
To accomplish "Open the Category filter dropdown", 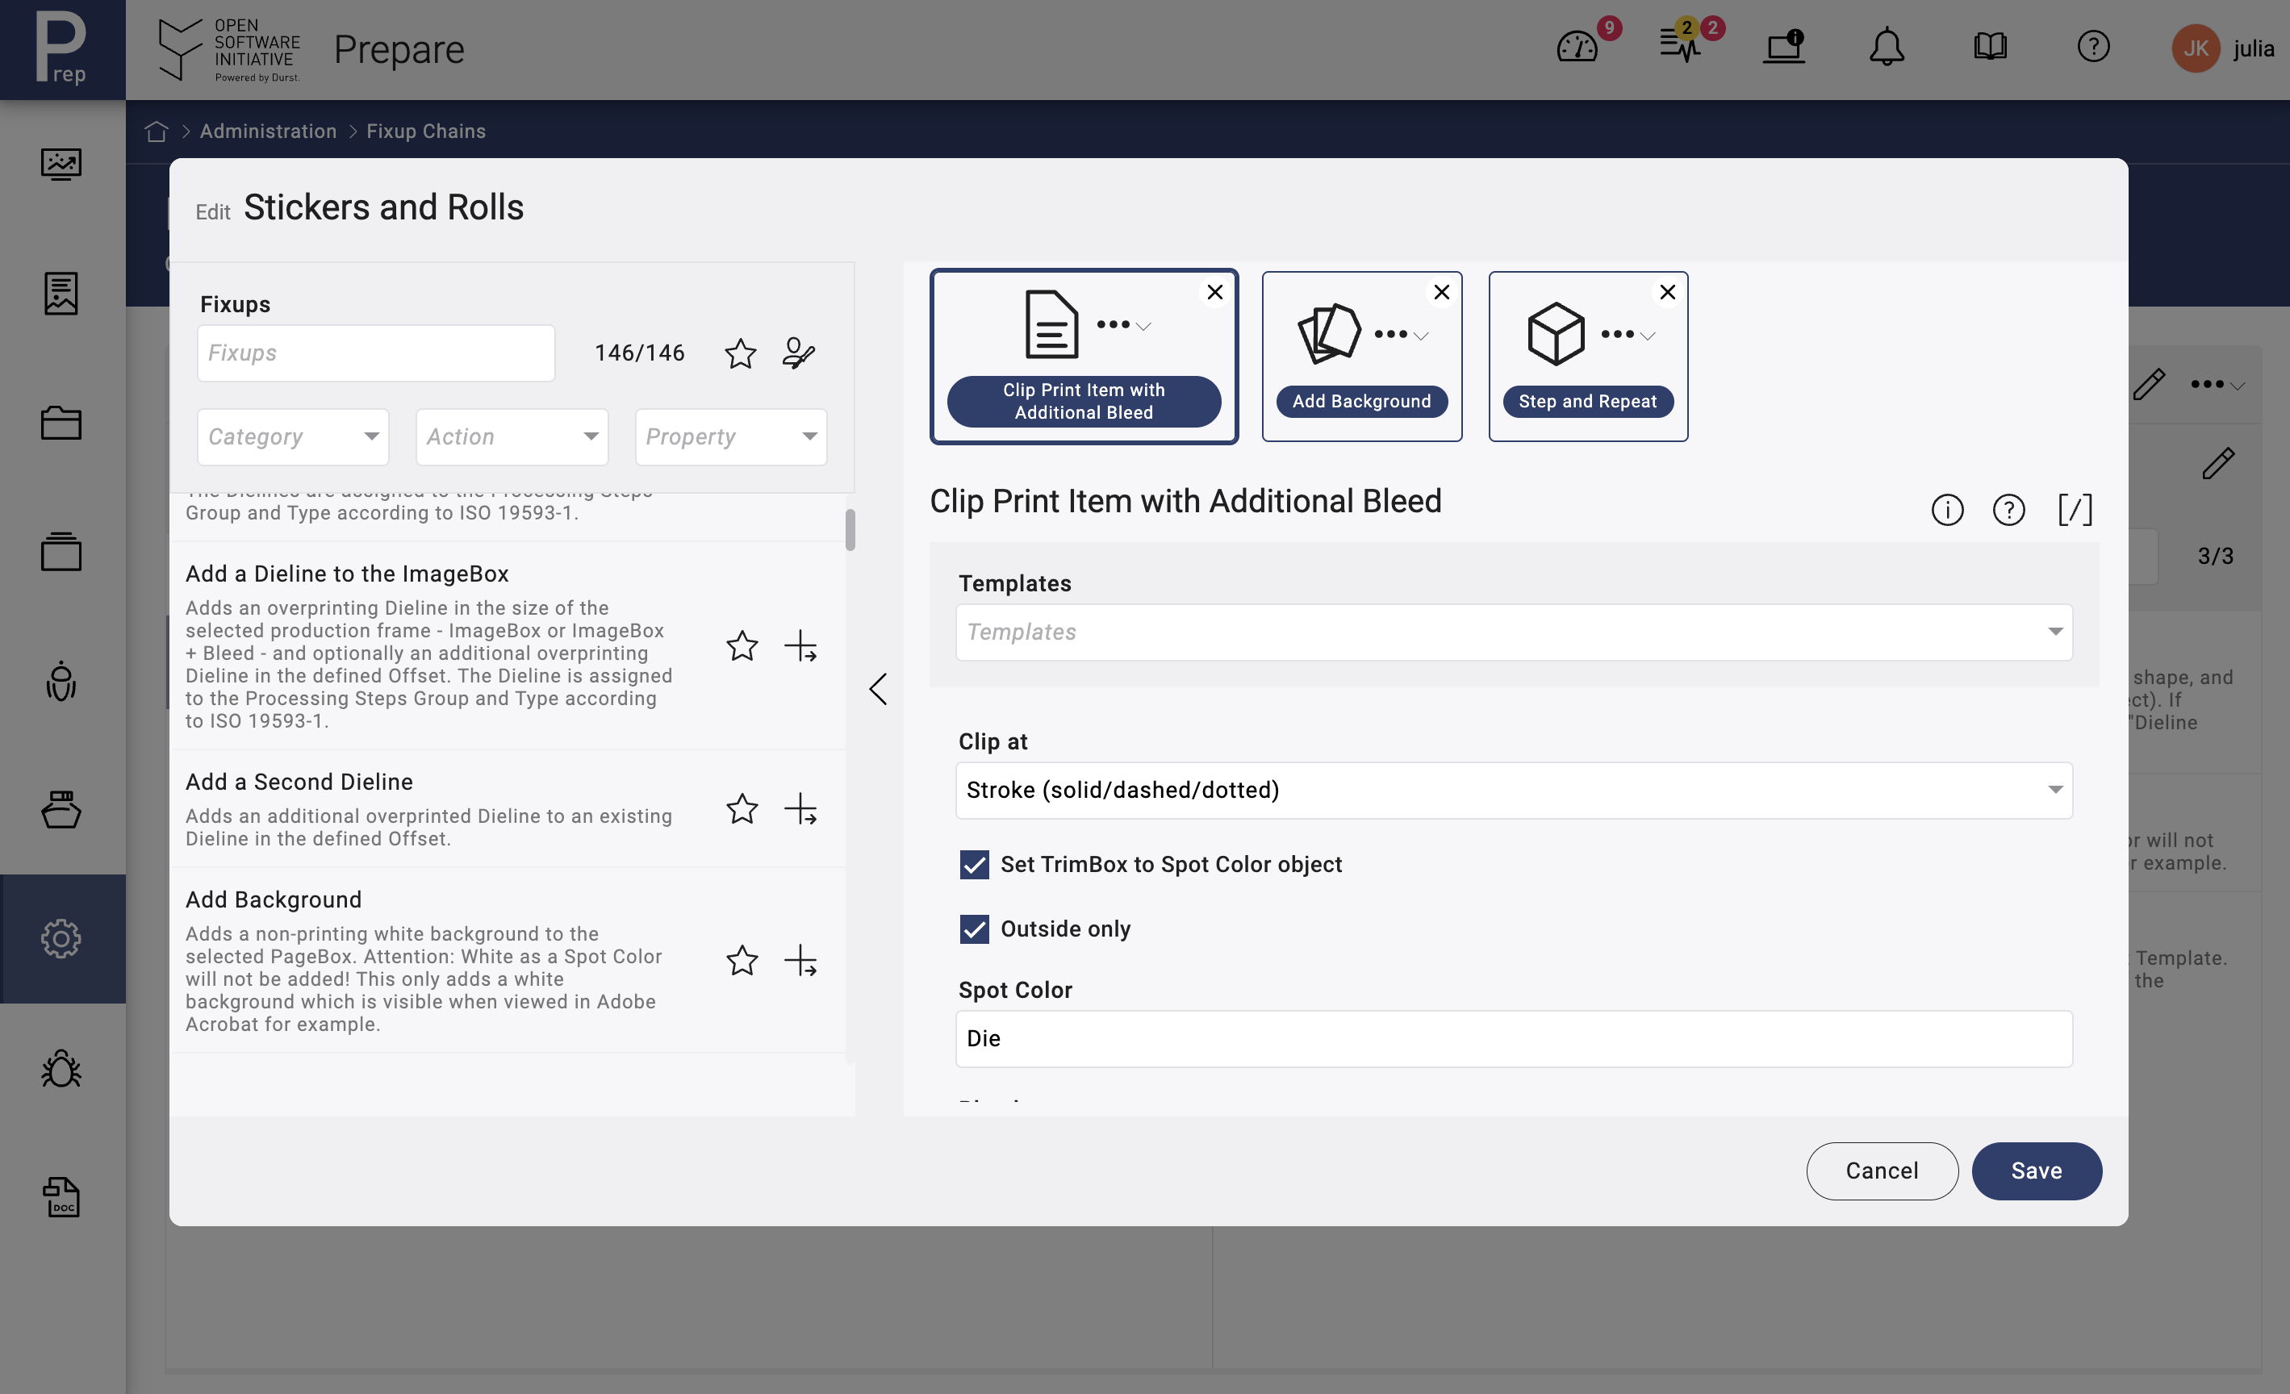I will [x=293, y=436].
